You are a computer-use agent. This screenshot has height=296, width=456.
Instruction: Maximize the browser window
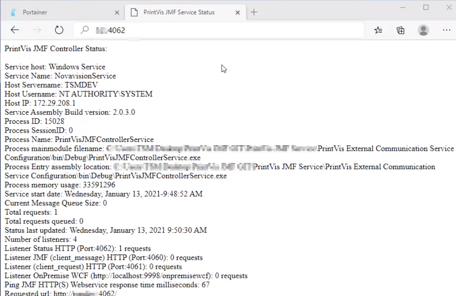pos(426,7)
